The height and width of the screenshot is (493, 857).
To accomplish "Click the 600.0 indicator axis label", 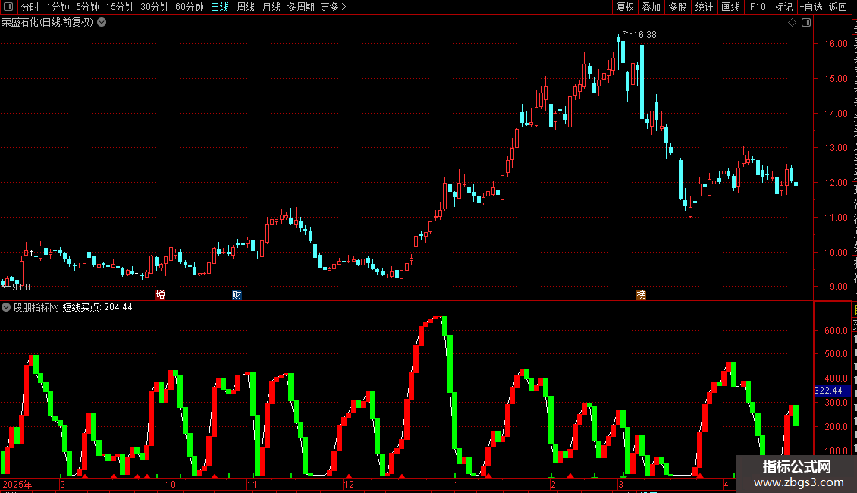I will point(836,330).
